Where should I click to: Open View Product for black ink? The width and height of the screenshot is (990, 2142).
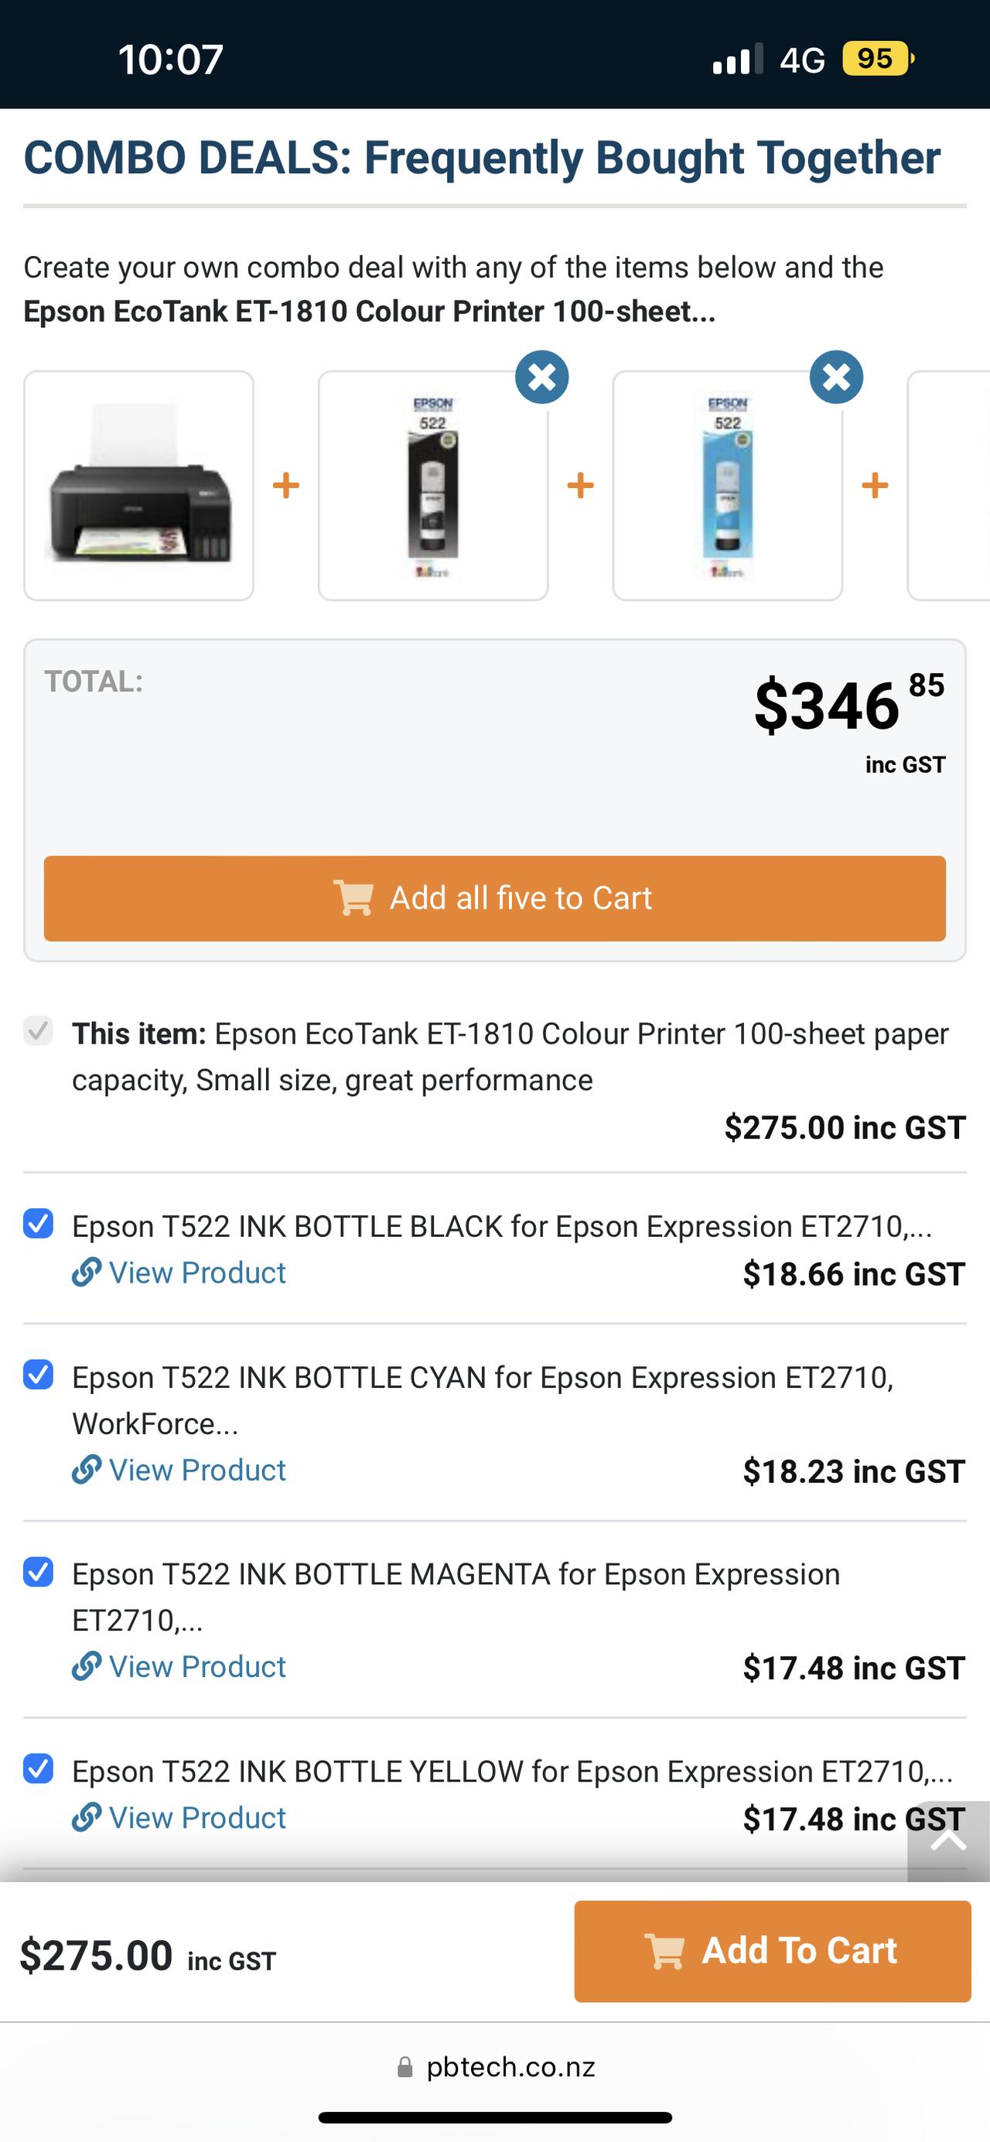coord(197,1273)
